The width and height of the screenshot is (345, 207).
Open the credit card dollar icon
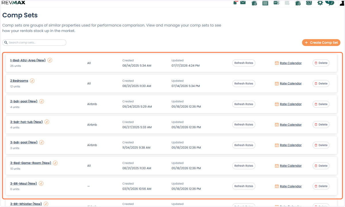276,3
